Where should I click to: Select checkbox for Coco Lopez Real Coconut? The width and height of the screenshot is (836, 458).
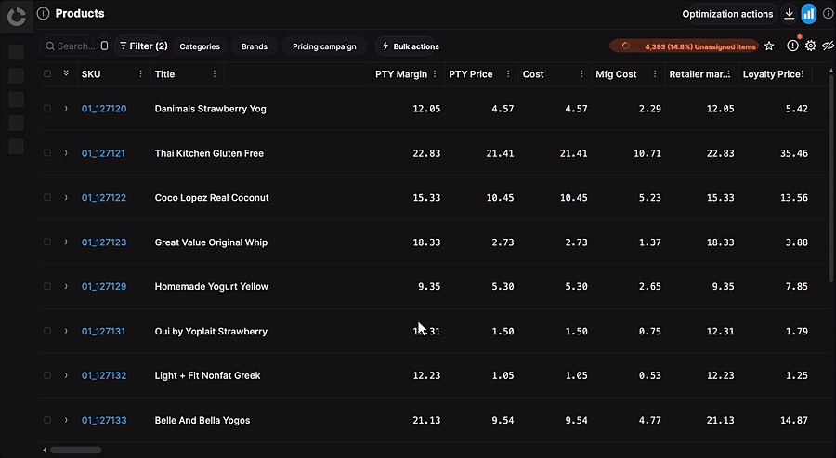[x=47, y=197]
